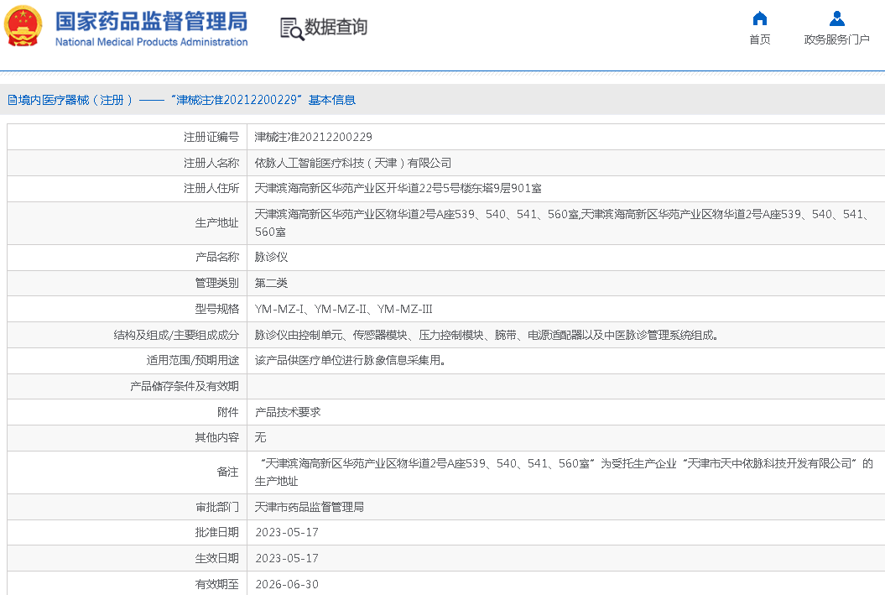This screenshot has height=595, width=885.
Task: Click registration number 津械注准20212200229 in the table
Action: 314,137
